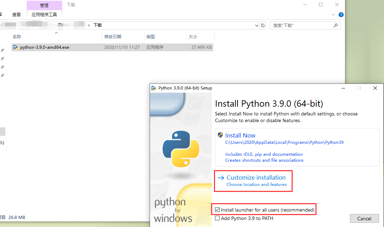Image resolution: width=384 pixels, height=227 pixels.
Task: Enable Add Python 3.9 to PATH checkbox
Action: coord(217,218)
